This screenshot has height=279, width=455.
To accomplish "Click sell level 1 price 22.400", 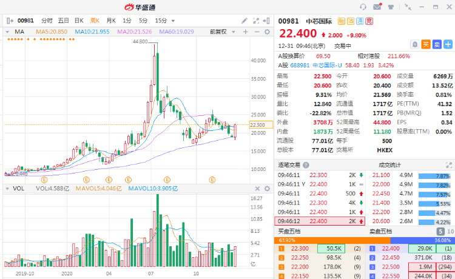I will [391, 249].
